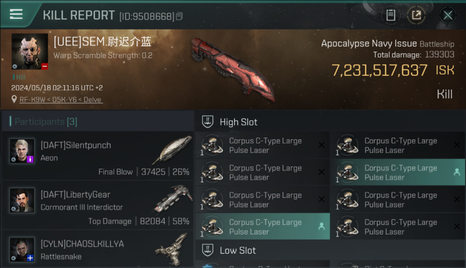Image resolution: width=466 pixels, height=268 pixels.
Task: Click highlighted left-column Pulse Laser person icon
Action: 322,226
